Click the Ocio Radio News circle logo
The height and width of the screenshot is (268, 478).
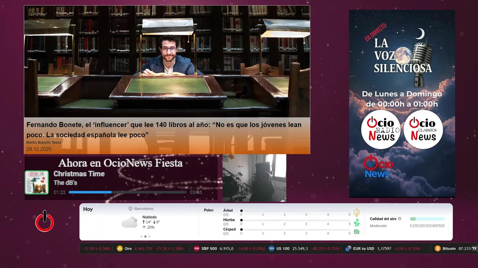tap(381, 130)
